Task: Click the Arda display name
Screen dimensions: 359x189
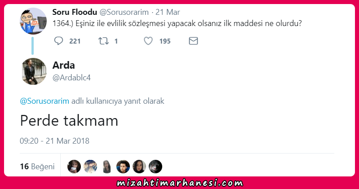Action: (x=64, y=65)
